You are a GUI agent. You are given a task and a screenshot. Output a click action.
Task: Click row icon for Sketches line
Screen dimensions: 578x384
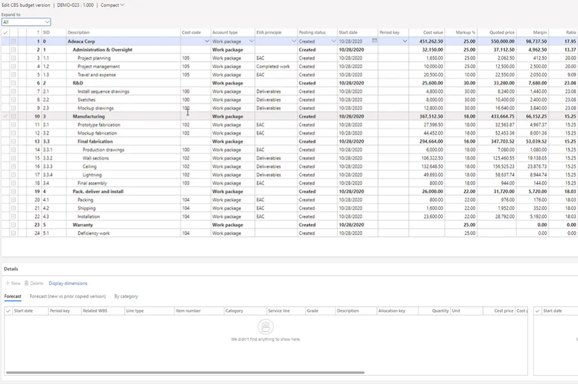[14, 100]
